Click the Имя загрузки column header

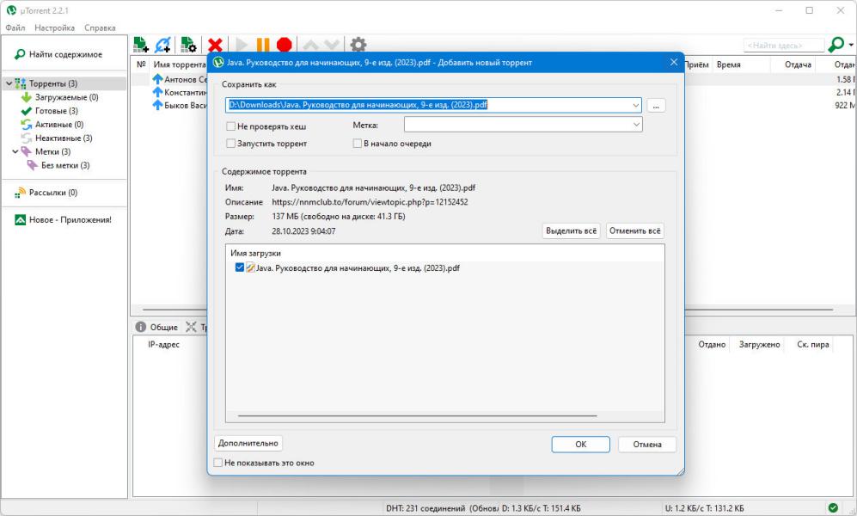pos(255,253)
